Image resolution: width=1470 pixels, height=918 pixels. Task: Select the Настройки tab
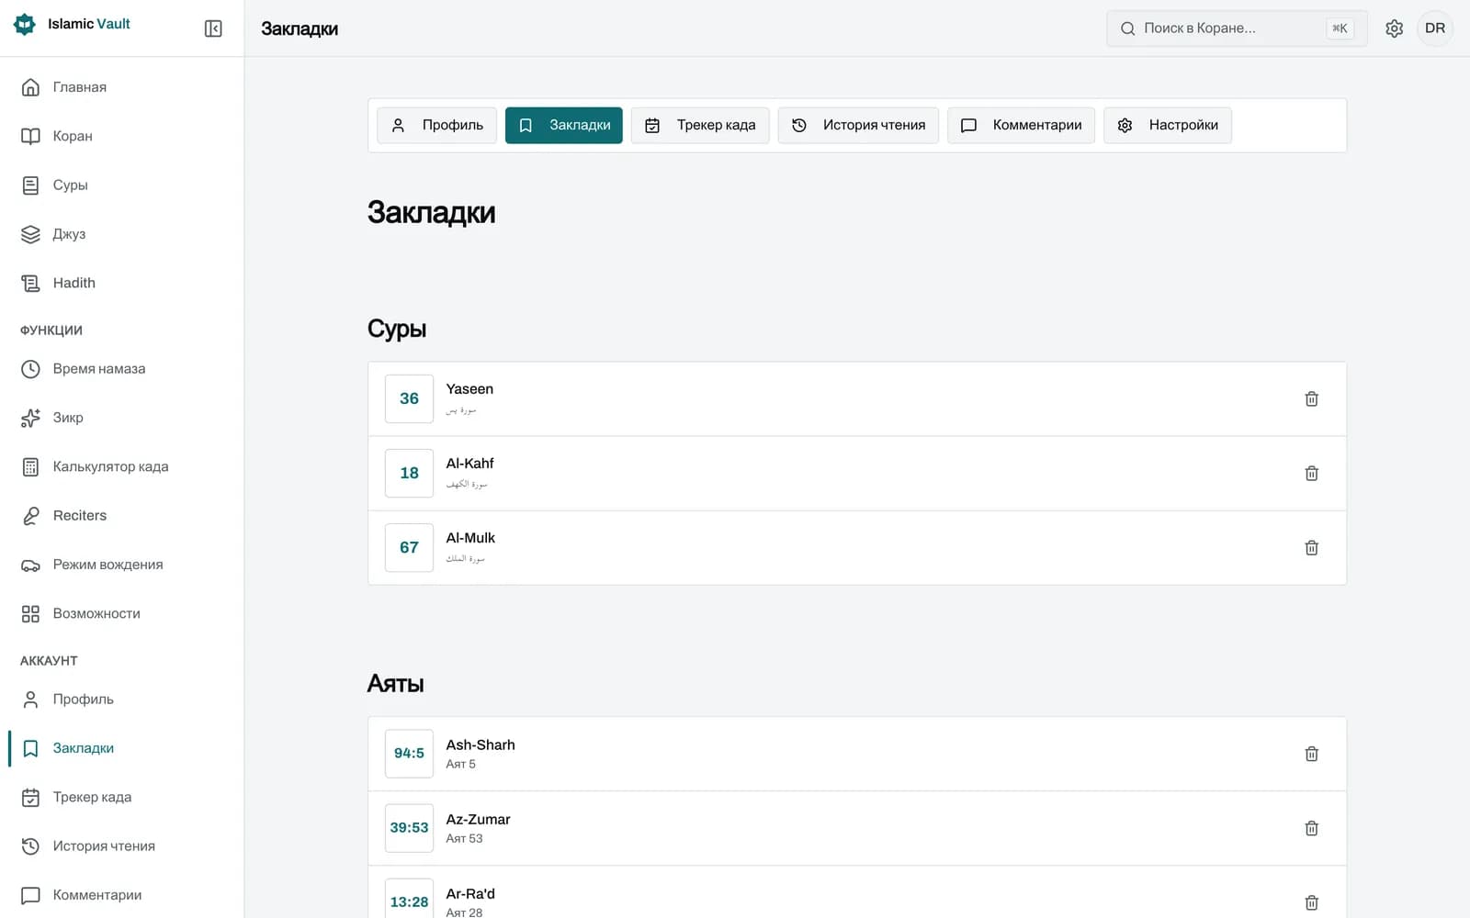[1168, 125]
